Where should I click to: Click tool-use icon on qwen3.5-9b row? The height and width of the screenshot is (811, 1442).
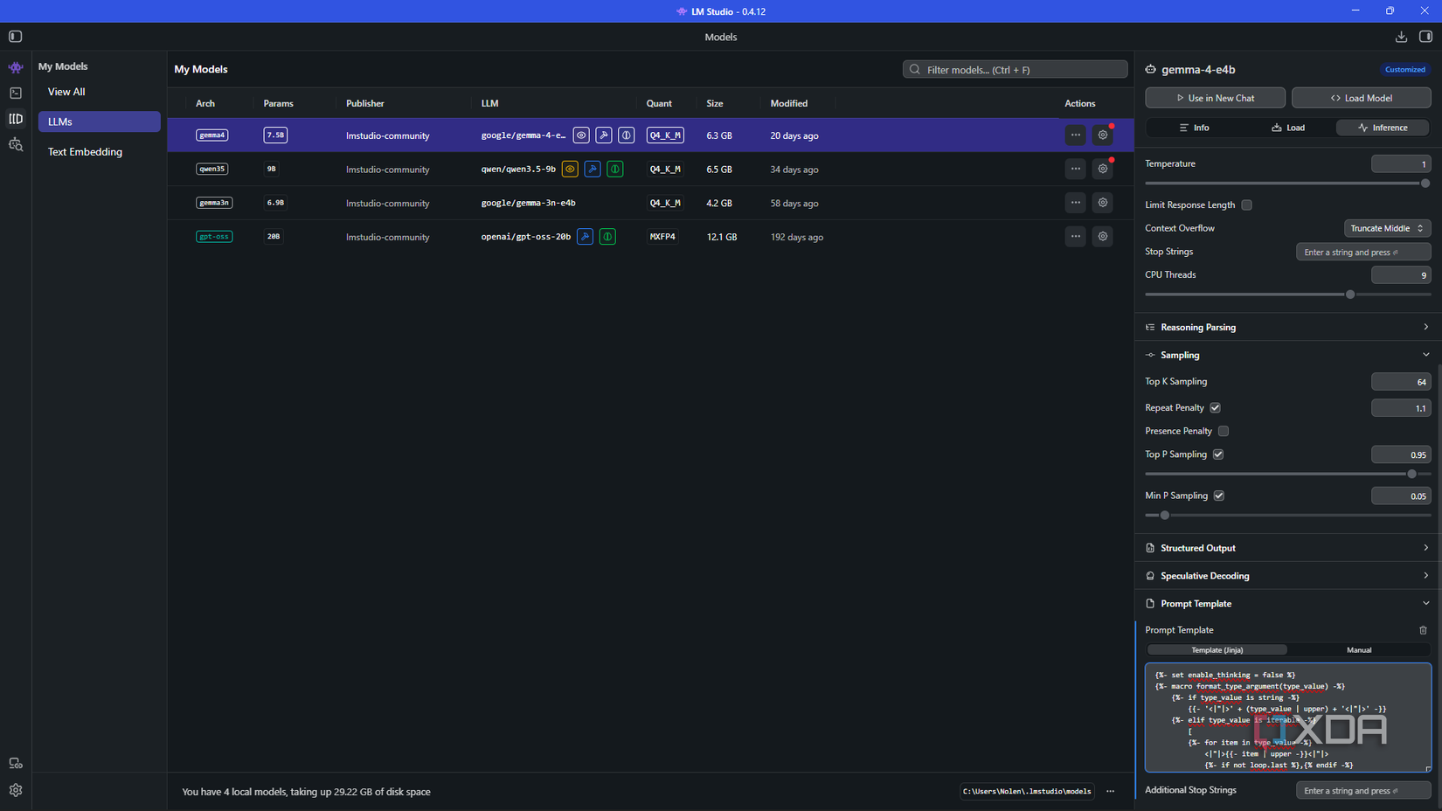593,170
